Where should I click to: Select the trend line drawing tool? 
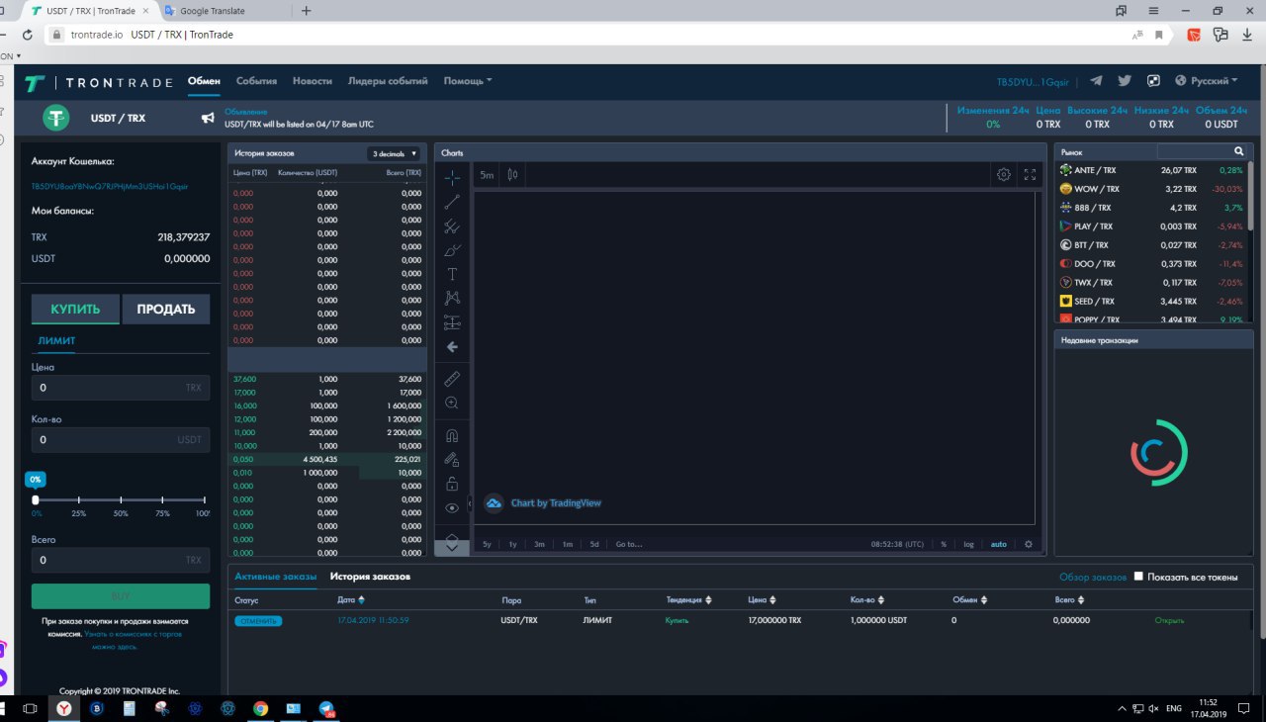452,202
